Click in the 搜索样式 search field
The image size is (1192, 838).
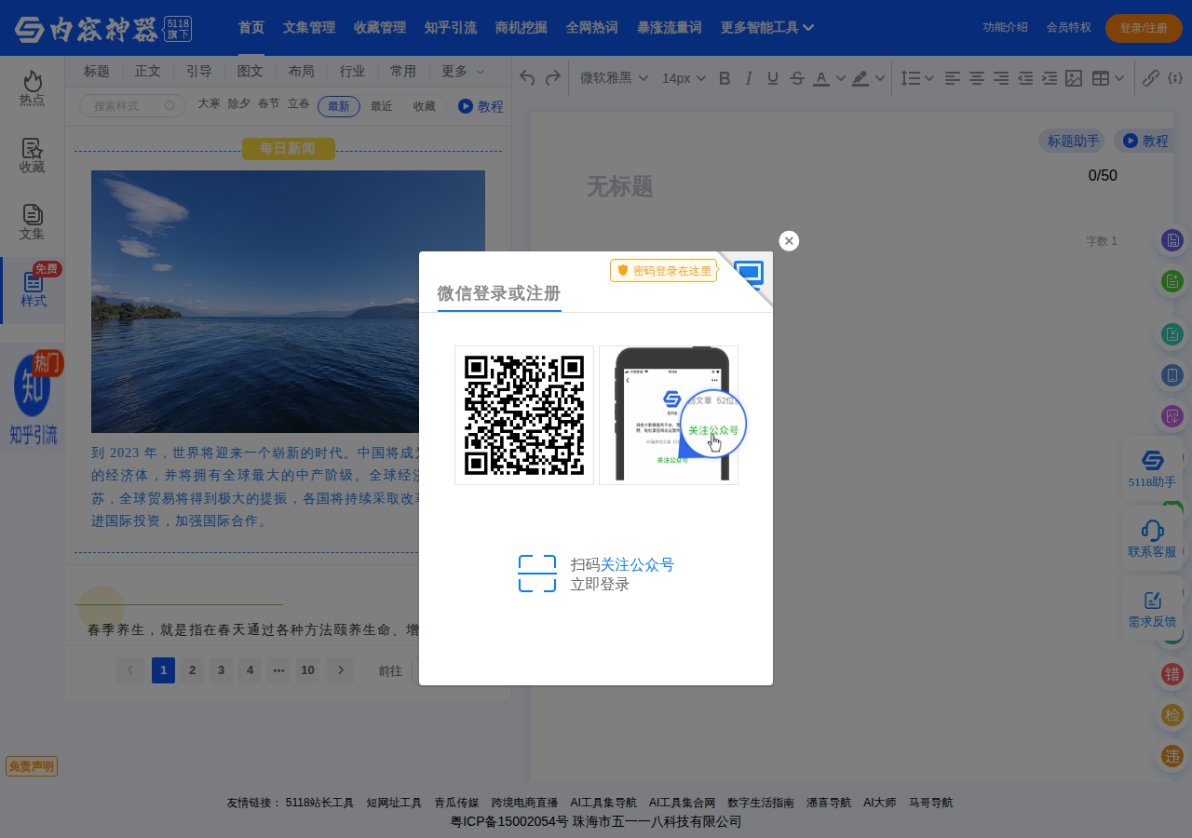[132, 106]
